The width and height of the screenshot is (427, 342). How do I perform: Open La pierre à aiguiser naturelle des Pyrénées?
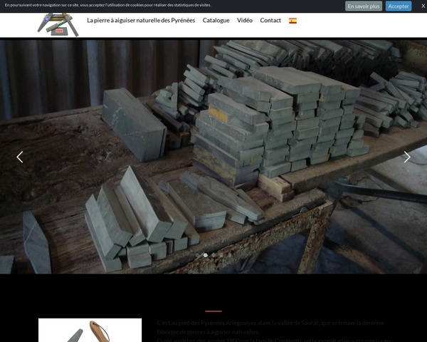141,21
